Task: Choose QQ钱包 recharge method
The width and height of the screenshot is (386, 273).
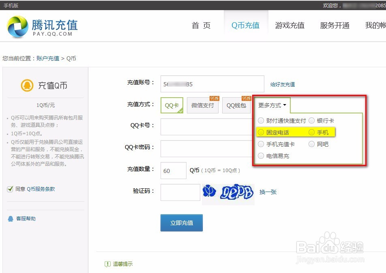Action: coord(236,105)
